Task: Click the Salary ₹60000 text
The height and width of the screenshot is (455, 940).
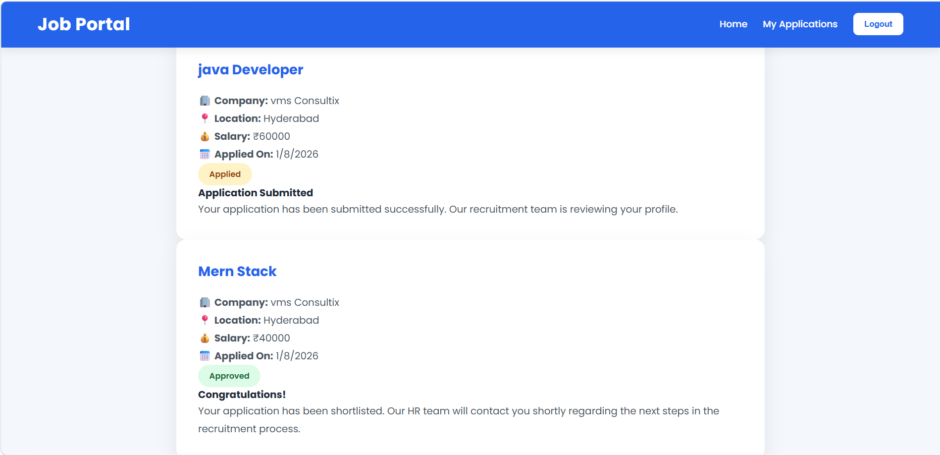Action: 252,136
